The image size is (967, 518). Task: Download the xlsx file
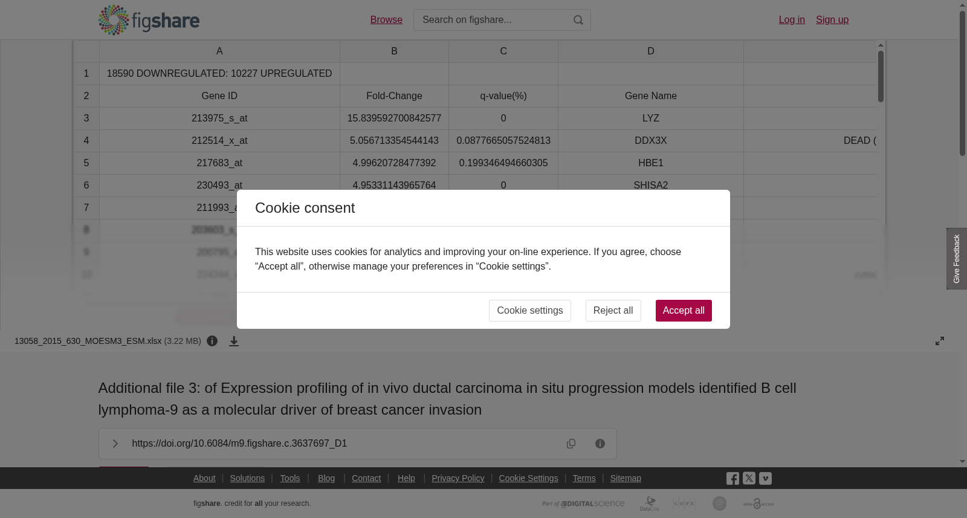pos(234,341)
